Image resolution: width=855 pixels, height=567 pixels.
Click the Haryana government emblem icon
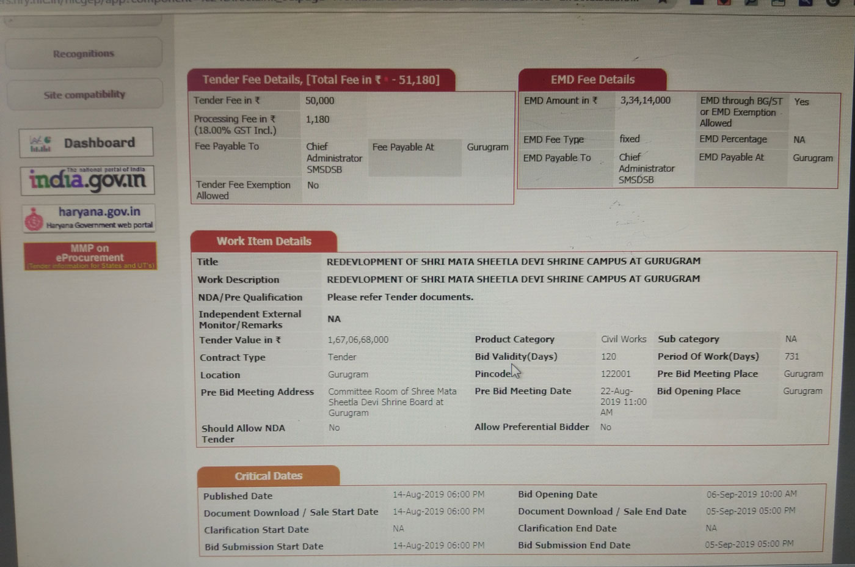pos(34,219)
